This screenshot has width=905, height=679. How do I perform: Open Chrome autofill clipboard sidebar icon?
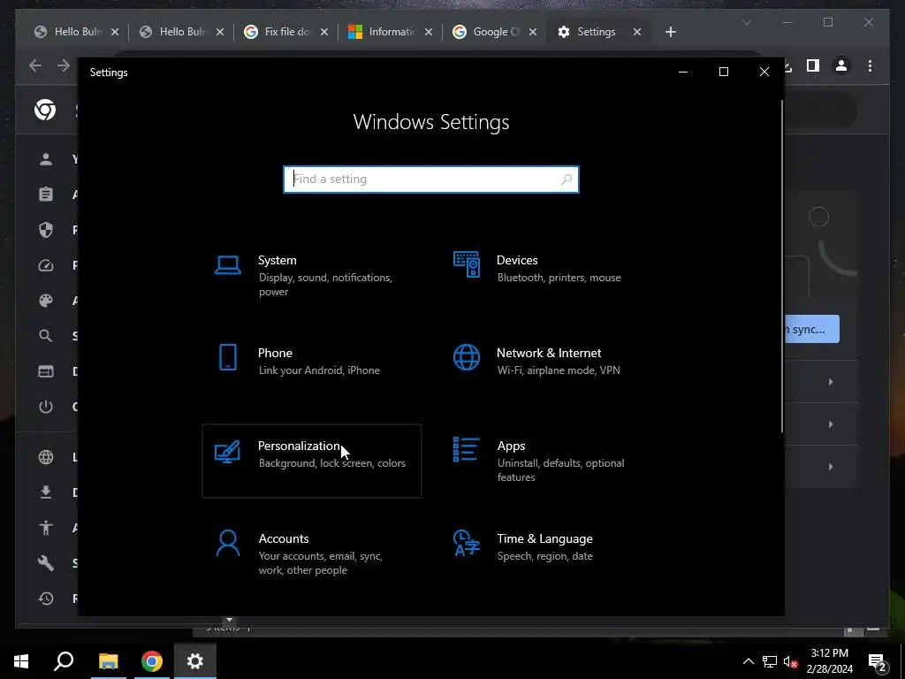point(46,194)
